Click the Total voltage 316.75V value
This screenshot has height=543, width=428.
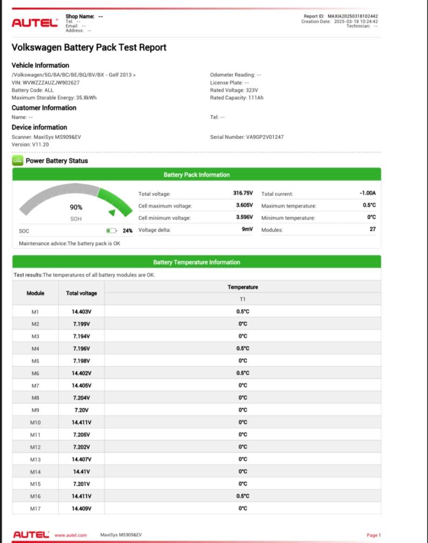(243, 193)
